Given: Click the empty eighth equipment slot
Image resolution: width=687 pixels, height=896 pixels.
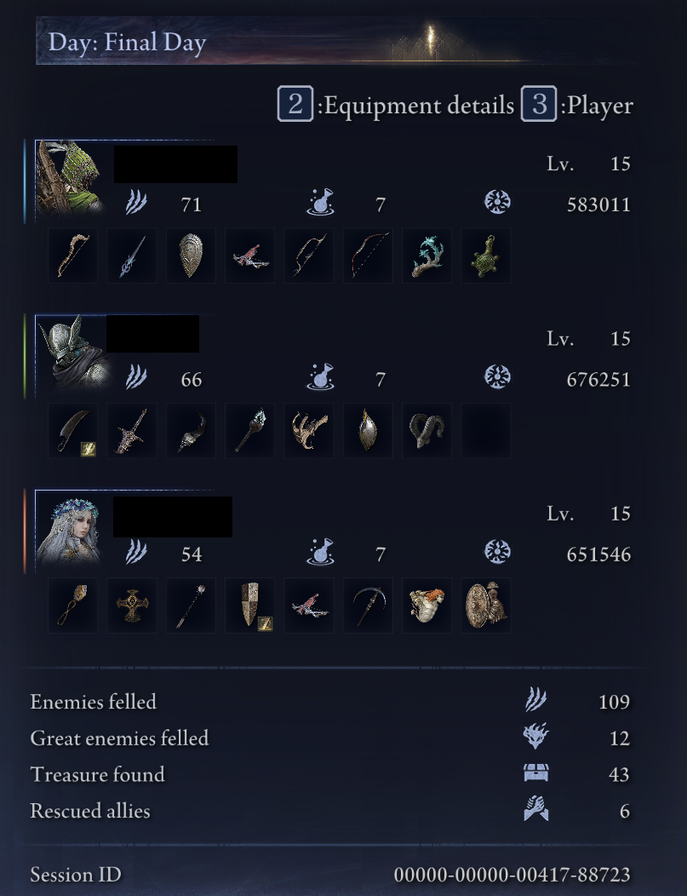Looking at the screenshot, I should pyautogui.click(x=485, y=430).
